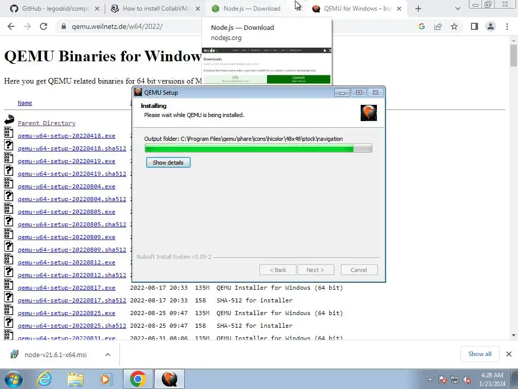Viewport: 518px width, 389px height.
Task: Close the QEMU for Windows tab
Action: pyautogui.click(x=399, y=9)
